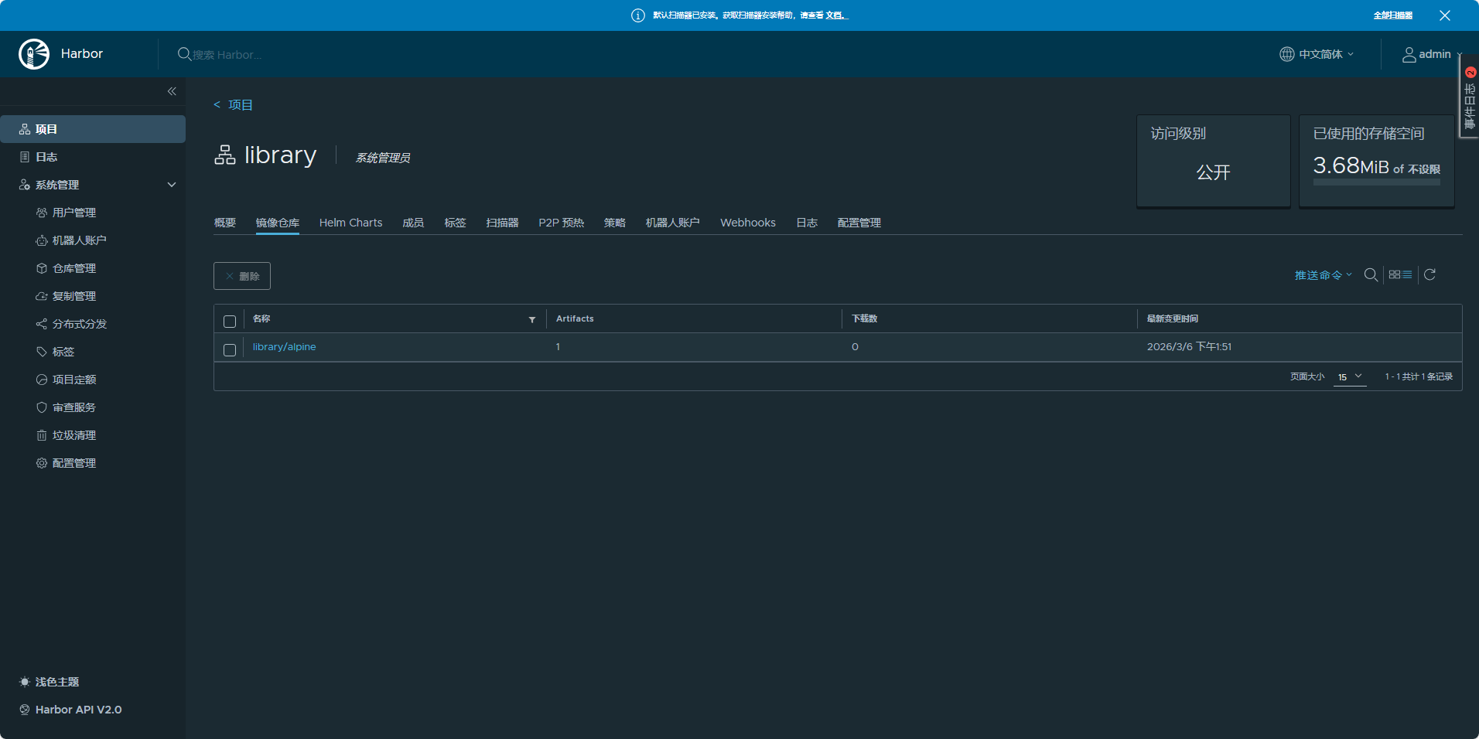
Task: Focus the 搜索 Harbor search field
Action: pyautogui.click(x=227, y=55)
